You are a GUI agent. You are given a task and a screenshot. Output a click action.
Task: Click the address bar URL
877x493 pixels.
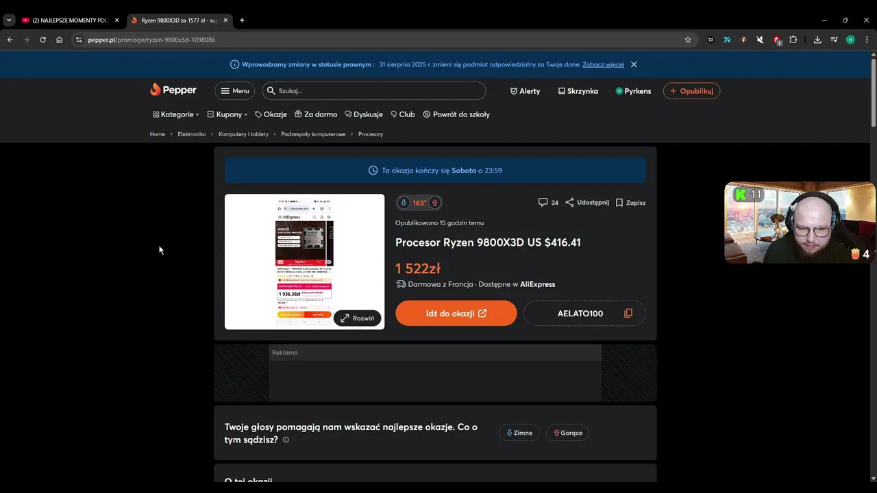(151, 40)
